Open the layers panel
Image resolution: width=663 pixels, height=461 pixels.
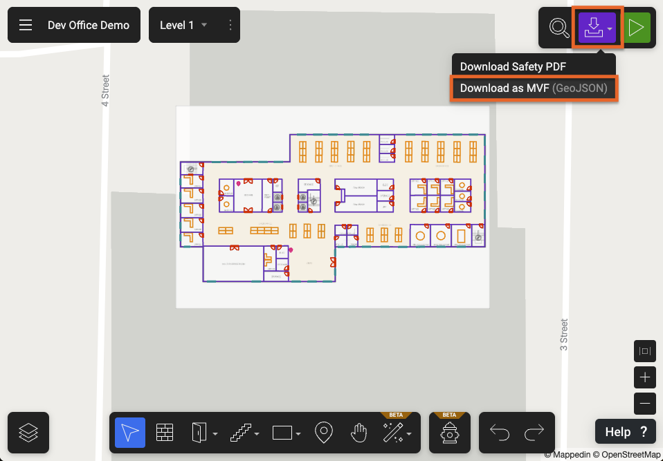click(28, 433)
